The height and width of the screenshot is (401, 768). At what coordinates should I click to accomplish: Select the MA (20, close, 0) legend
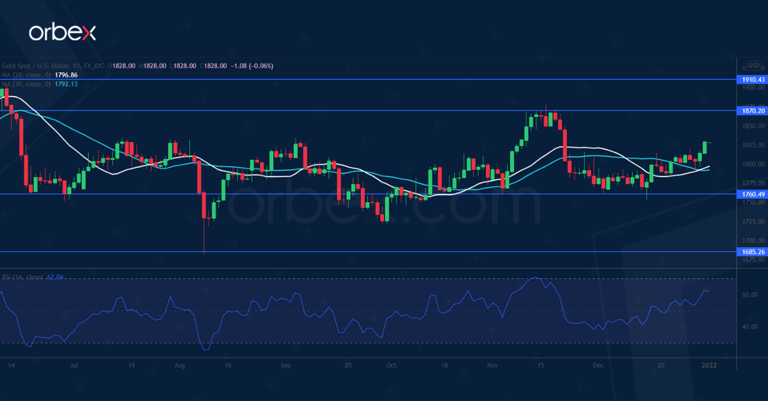coord(23,75)
